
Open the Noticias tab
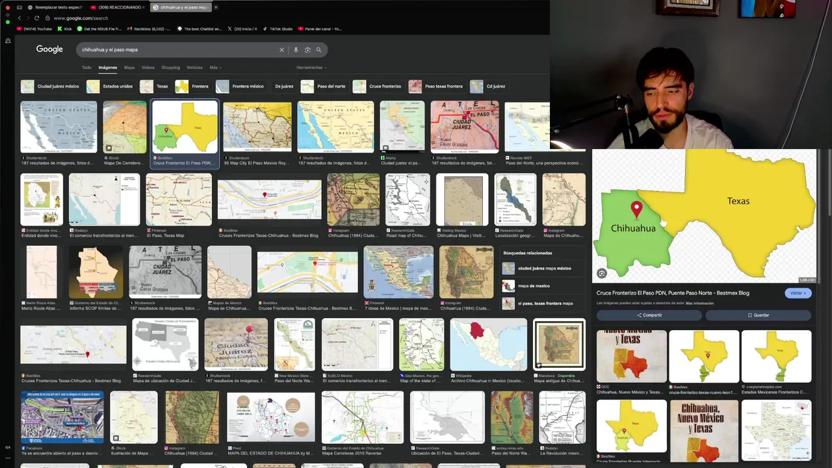[x=194, y=68]
